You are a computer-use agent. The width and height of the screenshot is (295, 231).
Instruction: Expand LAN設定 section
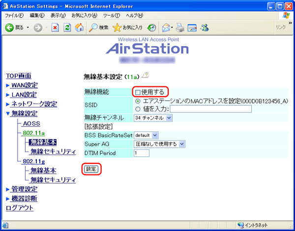[24, 95]
